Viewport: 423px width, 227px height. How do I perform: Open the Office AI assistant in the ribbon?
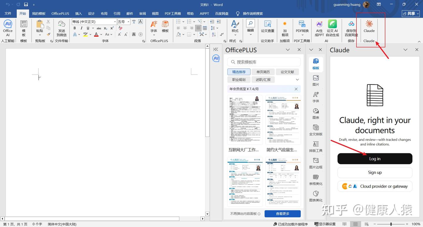8,28
